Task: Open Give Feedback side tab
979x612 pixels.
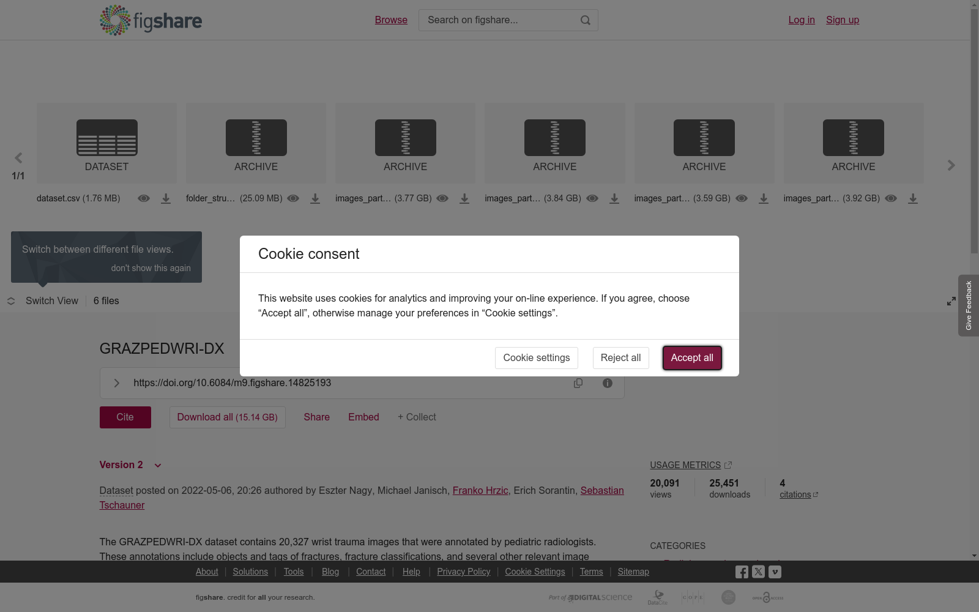Action: coord(969,305)
